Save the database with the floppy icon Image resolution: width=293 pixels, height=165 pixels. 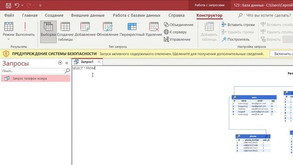[8, 5]
